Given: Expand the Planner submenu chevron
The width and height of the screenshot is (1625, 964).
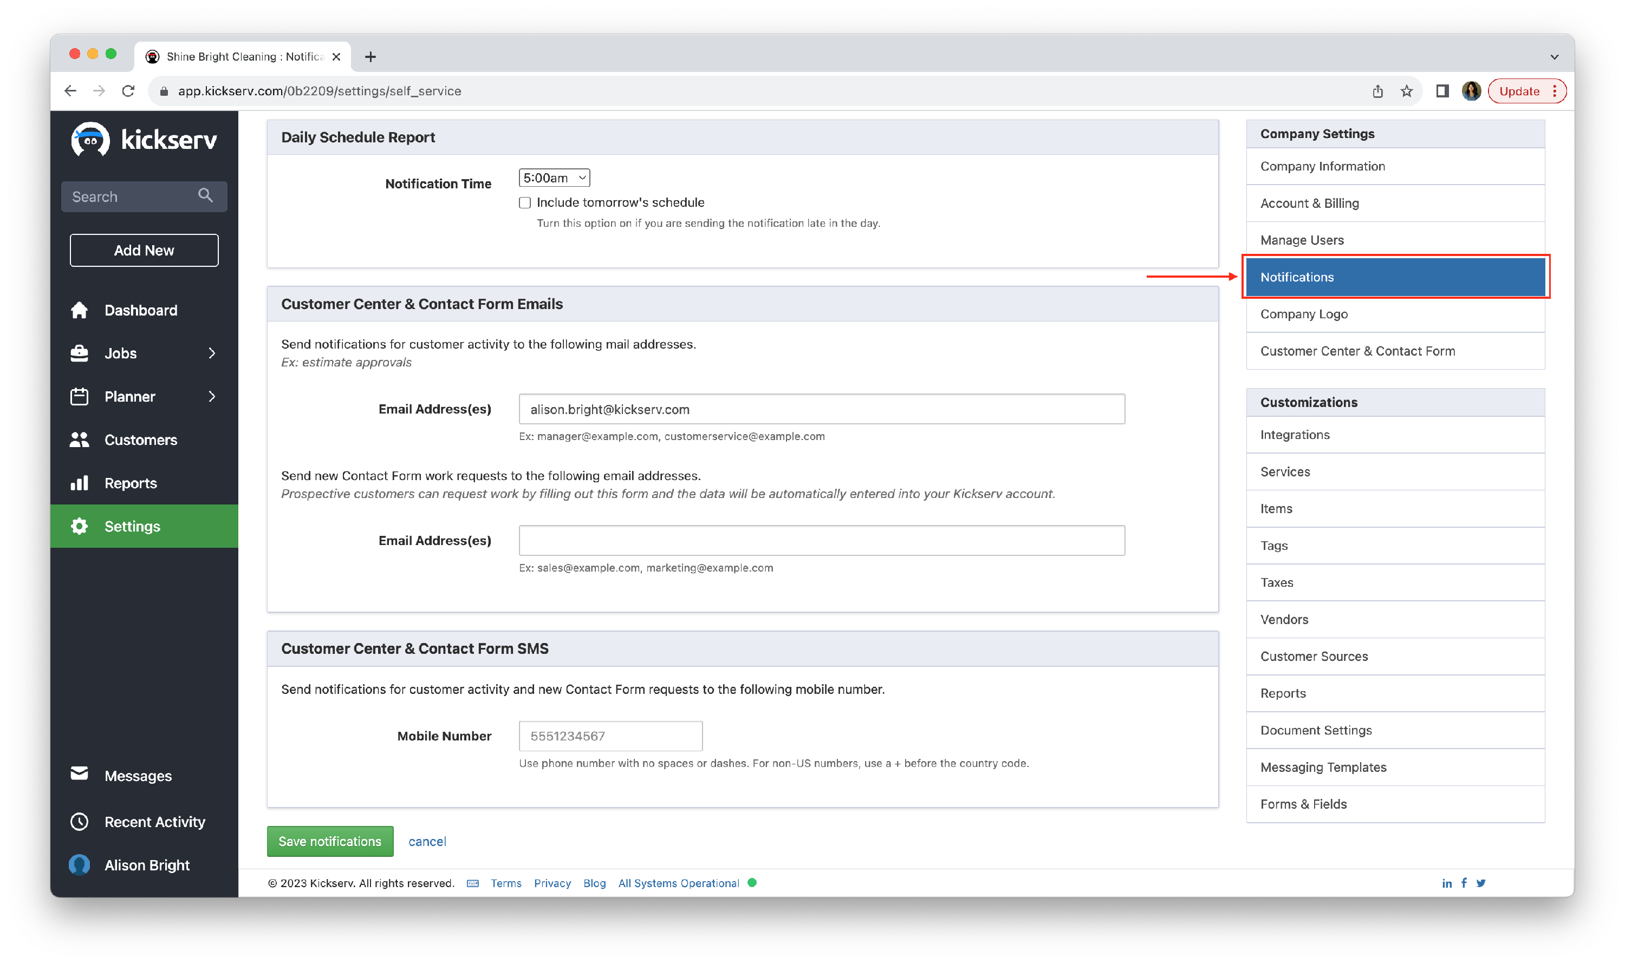Looking at the screenshot, I should [212, 396].
